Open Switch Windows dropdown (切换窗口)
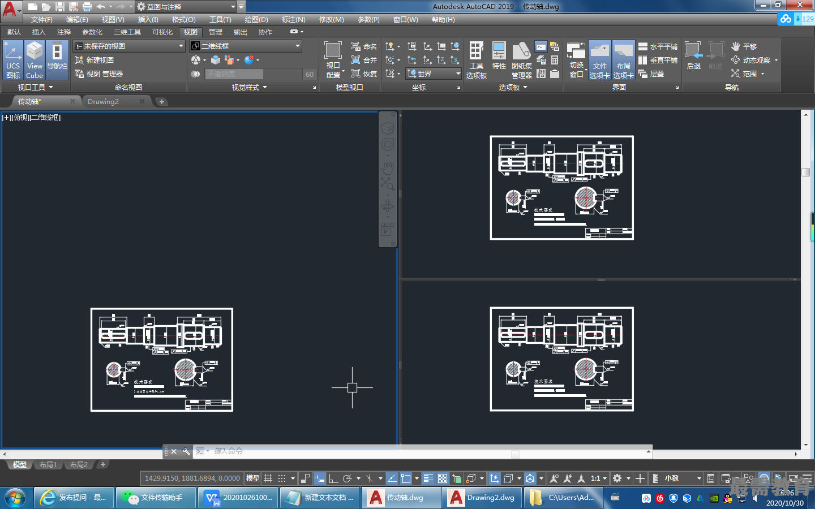The image size is (815, 509). click(x=576, y=59)
